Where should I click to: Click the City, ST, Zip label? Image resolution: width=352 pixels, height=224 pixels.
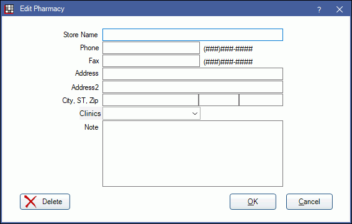point(80,101)
